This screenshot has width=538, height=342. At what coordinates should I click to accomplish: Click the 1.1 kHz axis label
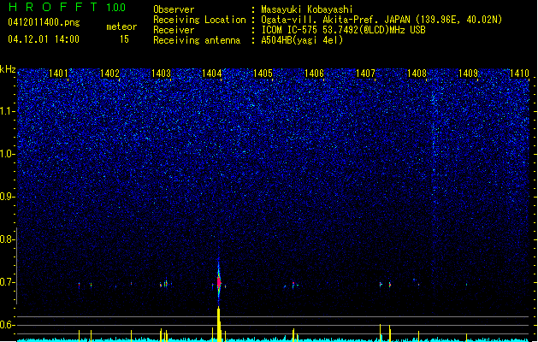pos(7,111)
